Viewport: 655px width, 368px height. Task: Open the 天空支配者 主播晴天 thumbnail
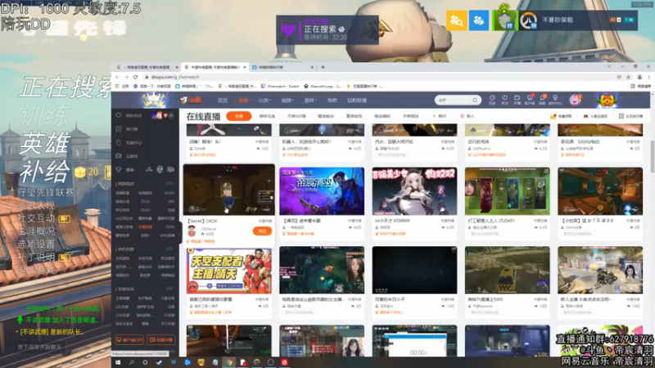point(229,271)
